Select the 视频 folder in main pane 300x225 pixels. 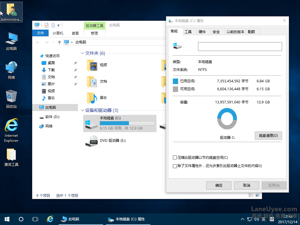[x=97, y=65]
